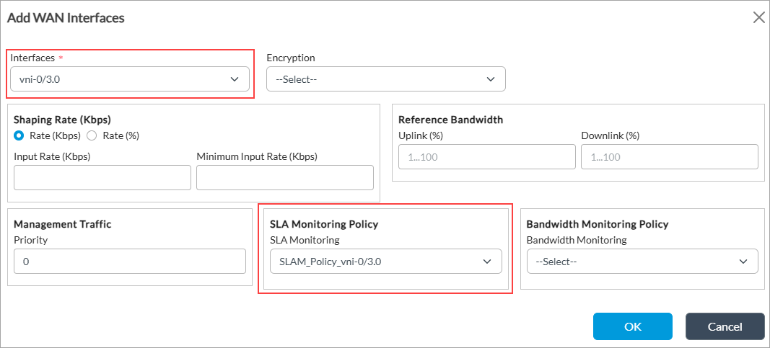Viewport: 770px width, 348px height.
Task: Click the Downlink (%) input field
Action: click(x=669, y=156)
